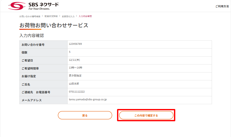Open the ご利用方法 link

tap(222, 6)
